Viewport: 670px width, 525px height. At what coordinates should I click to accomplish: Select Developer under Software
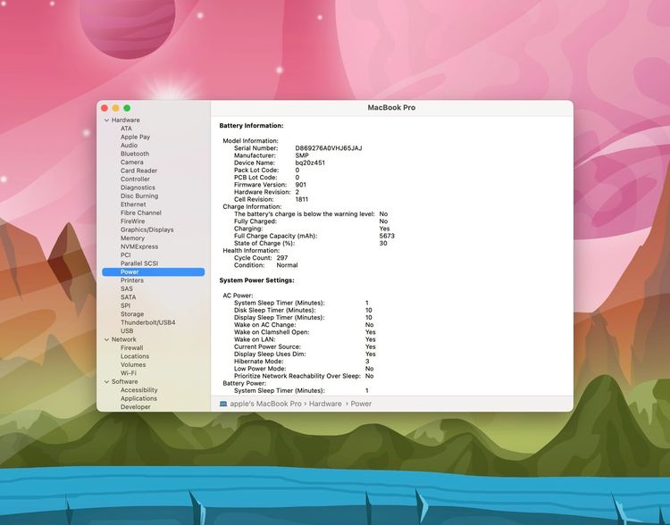pyautogui.click(x=135, y=407)
